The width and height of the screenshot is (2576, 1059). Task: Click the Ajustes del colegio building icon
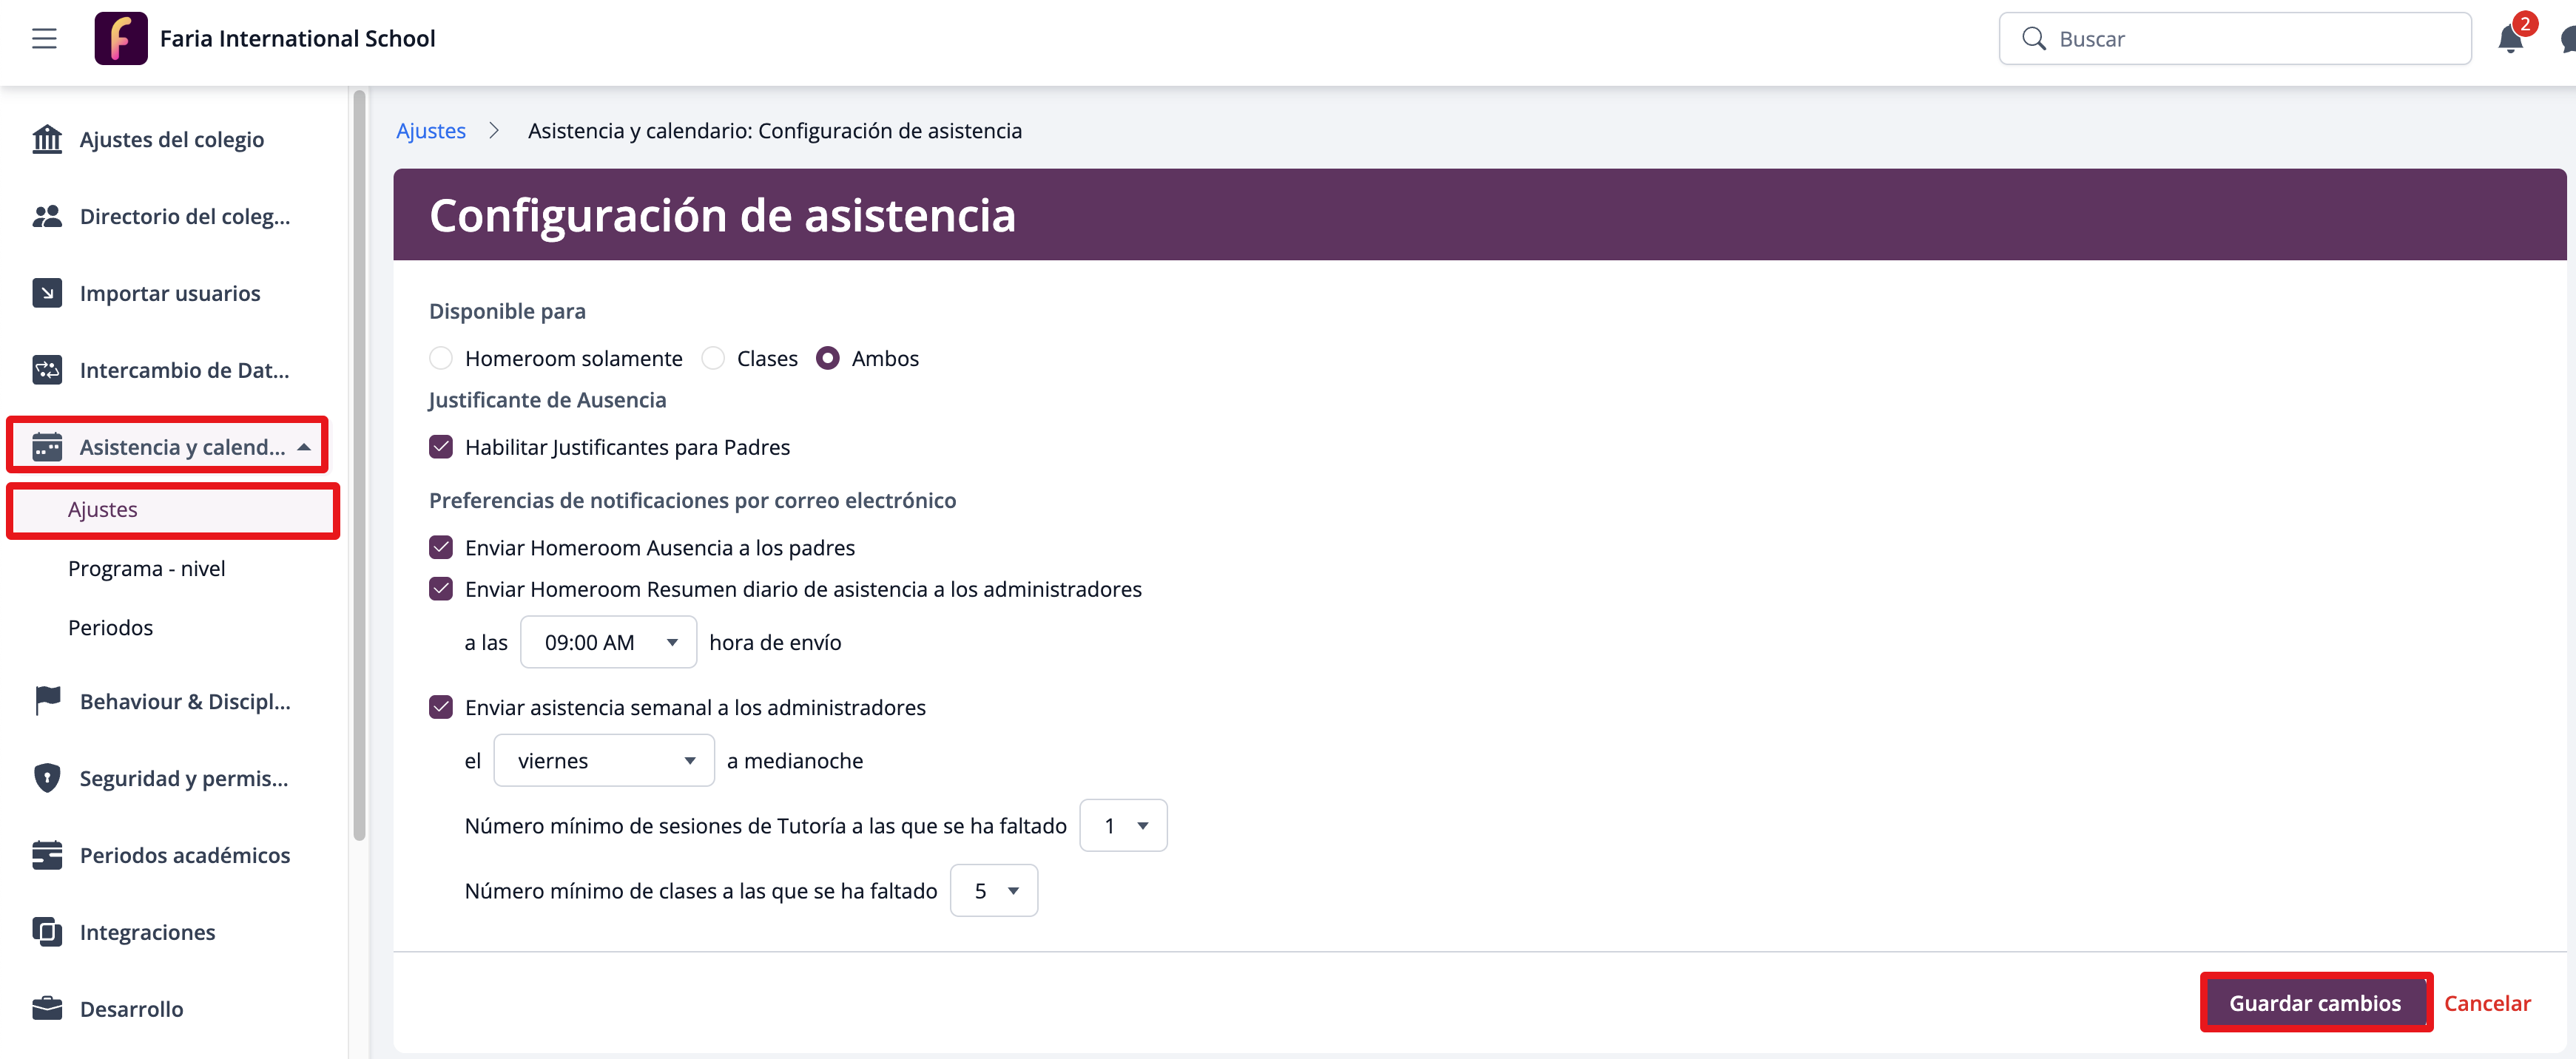(47, 139)
